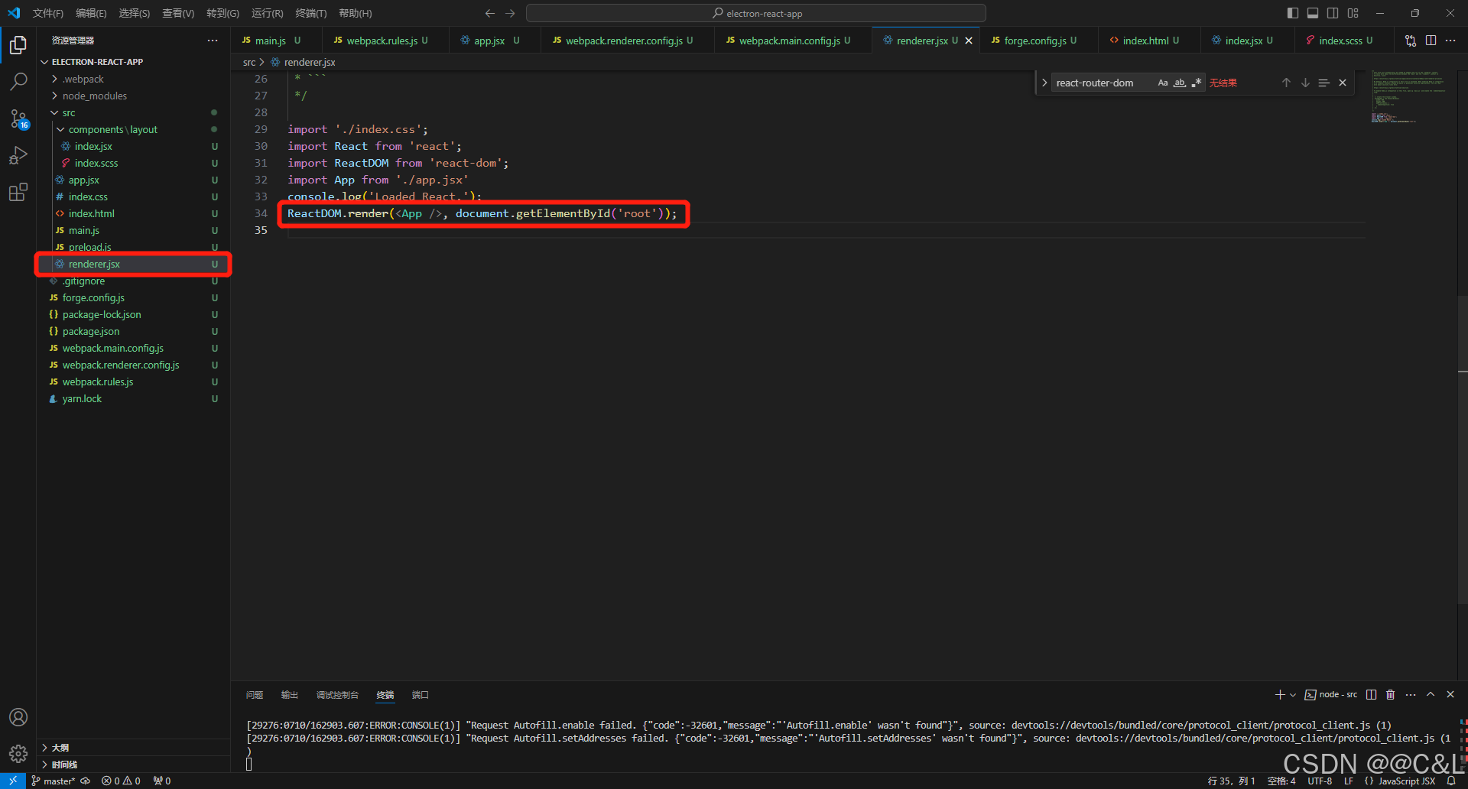Viewport: 1468px width, 789px height.
Task: Split the terminal panel
Action: coord(1372,694)
